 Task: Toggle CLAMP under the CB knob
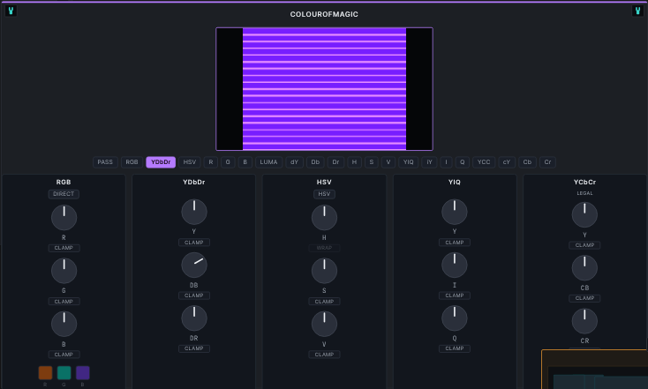(584, 298)
